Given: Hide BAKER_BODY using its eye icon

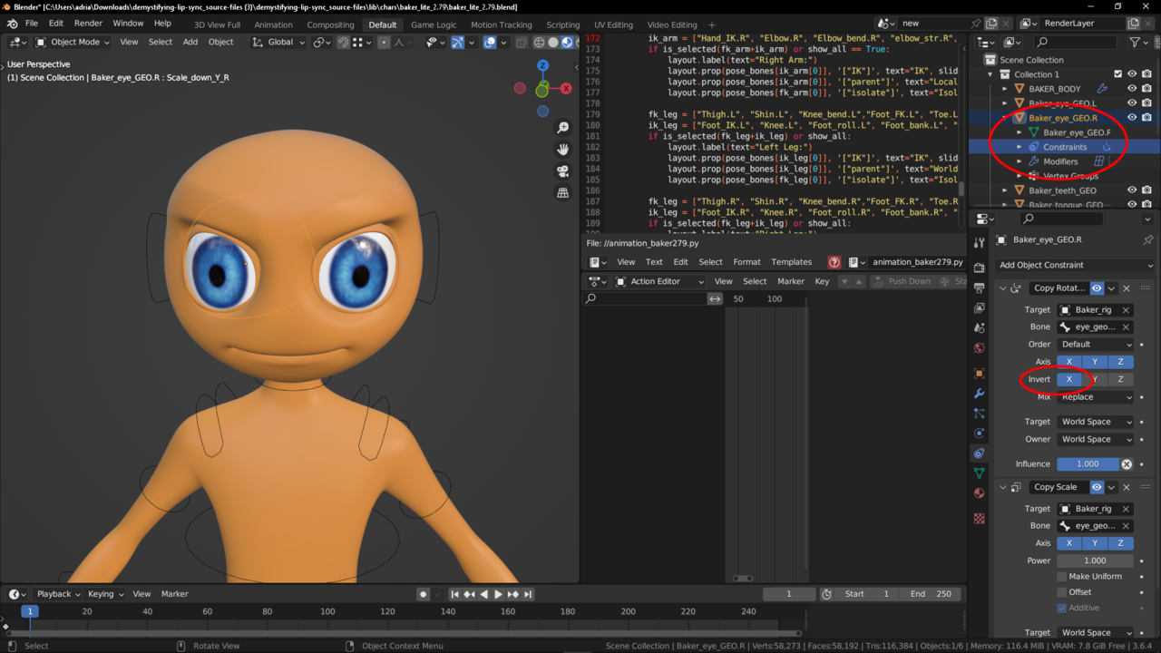Looking at the screenshot, I should [x=1132, y=89].
